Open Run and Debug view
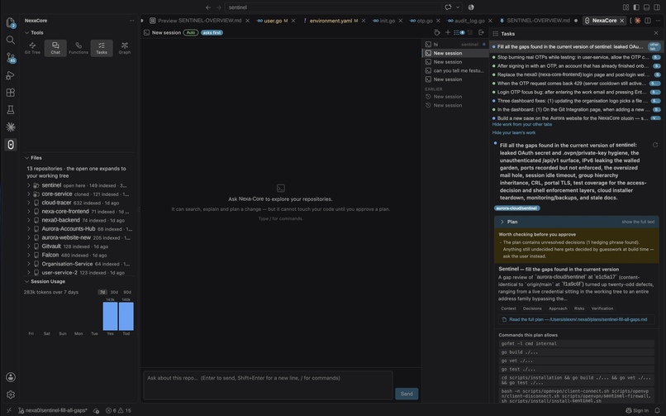Screen dimensions: 666x416 (11, 75)
